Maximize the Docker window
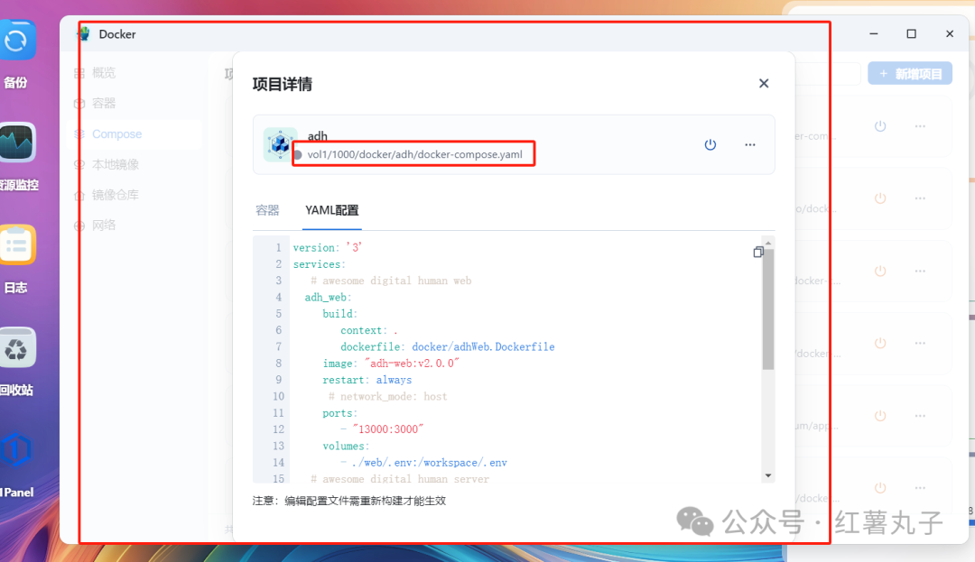Viewport: 975px width, 562px height. pyautogui.click(x=911, y=33)
